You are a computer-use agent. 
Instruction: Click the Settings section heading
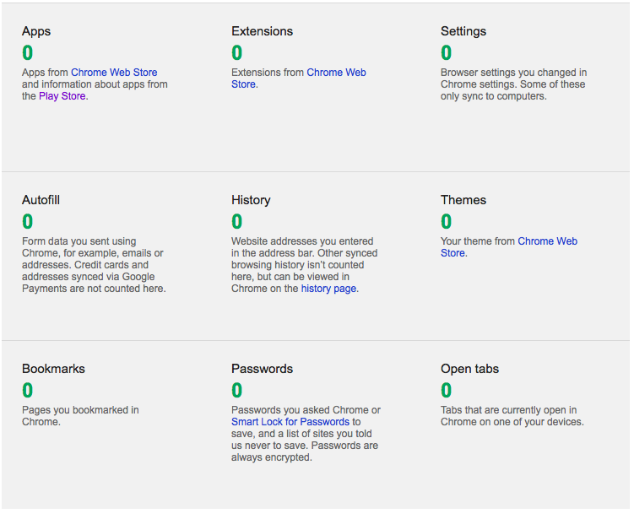[x=463, y=31]
